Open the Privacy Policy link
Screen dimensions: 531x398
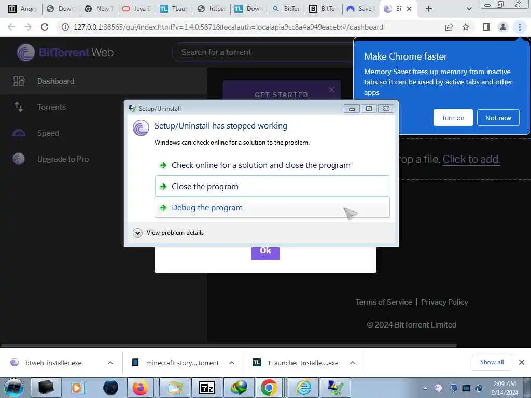(444, 302)
